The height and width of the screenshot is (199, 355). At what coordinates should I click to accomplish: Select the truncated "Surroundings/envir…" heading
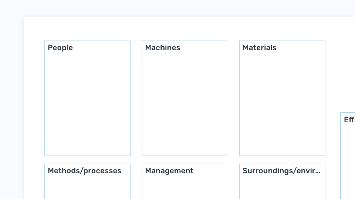pyautogui.click(x=281, y=171)
